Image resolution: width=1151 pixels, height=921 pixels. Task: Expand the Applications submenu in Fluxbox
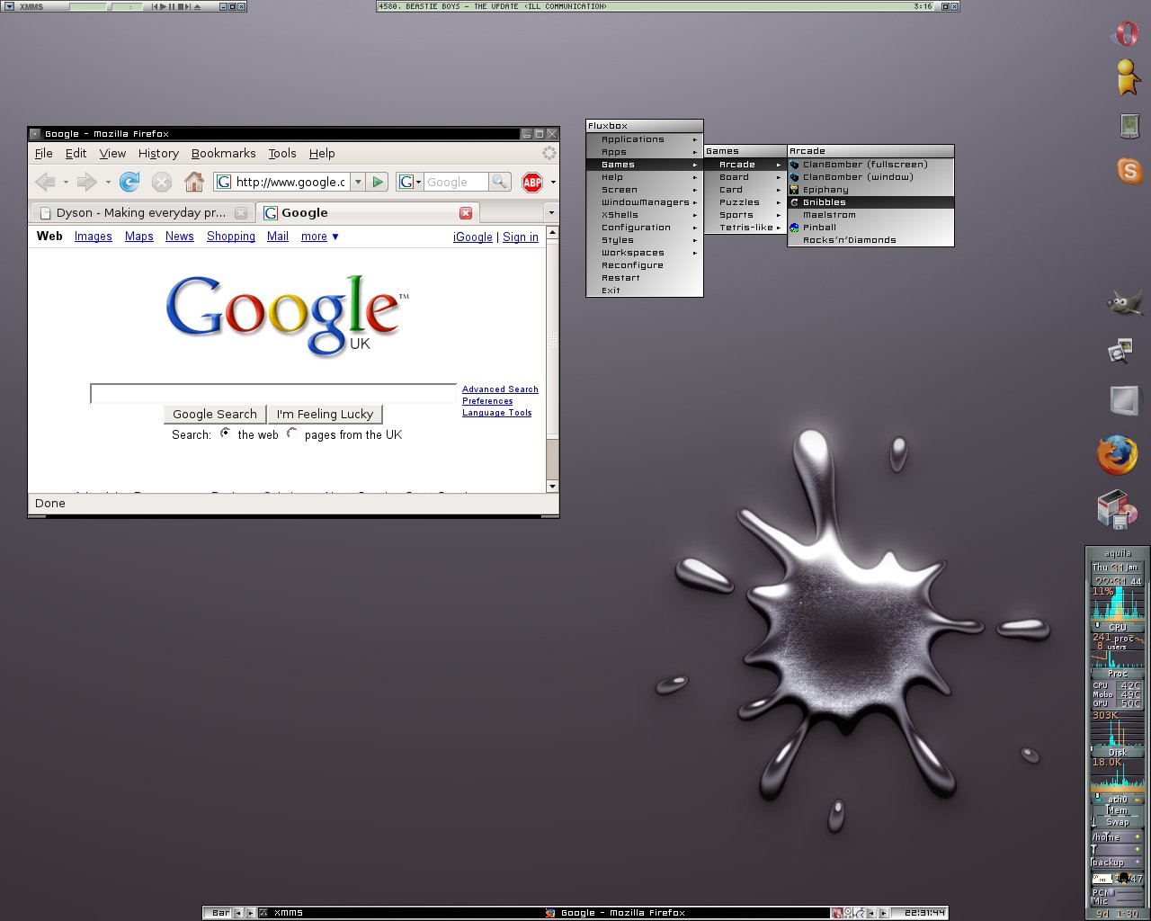point(645,139)
